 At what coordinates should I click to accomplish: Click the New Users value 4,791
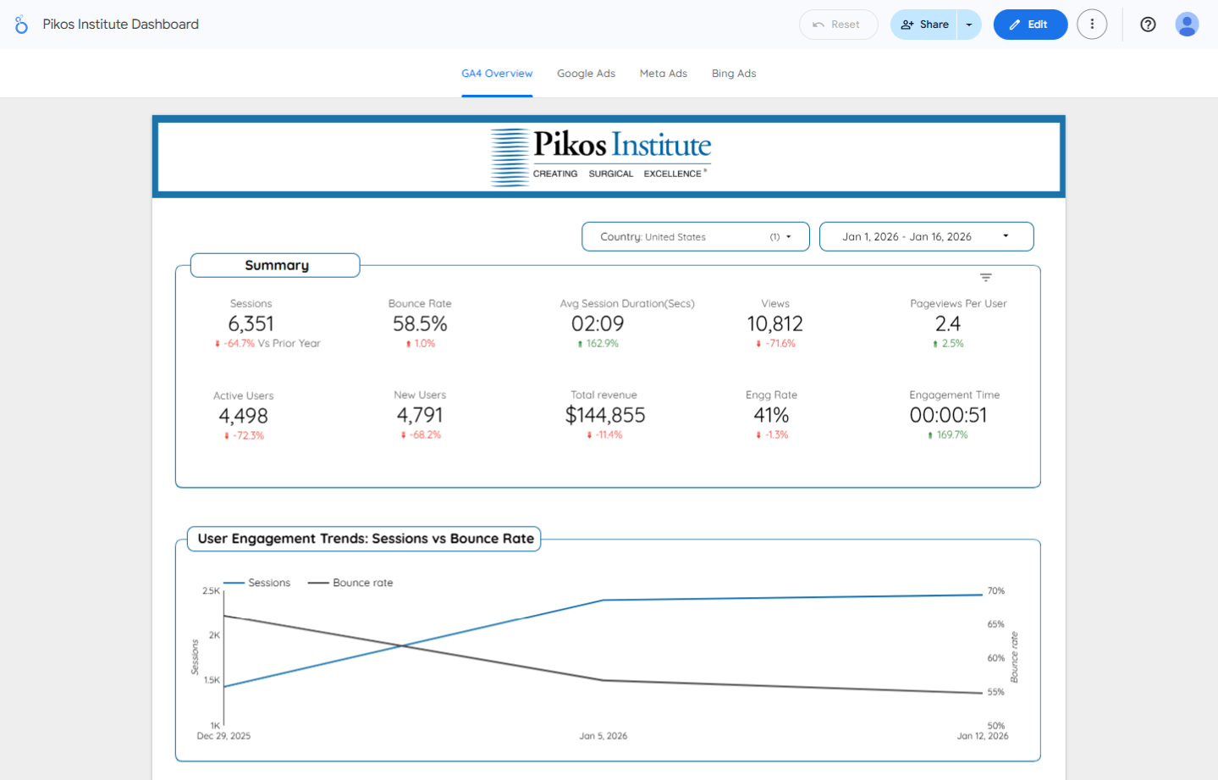point(420,415)
